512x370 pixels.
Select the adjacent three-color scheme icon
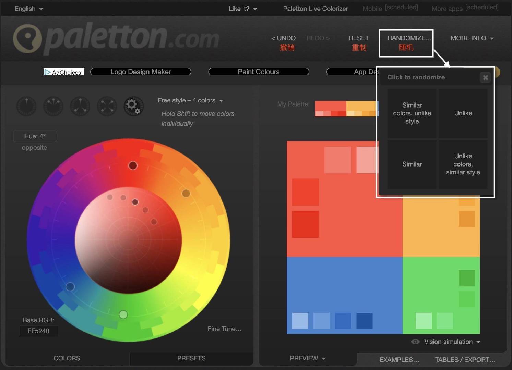(53, 106)
